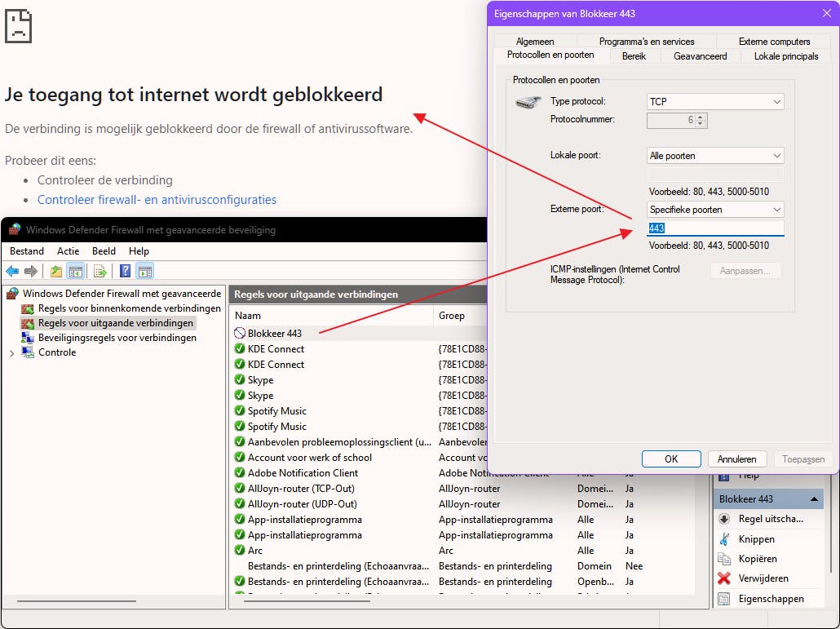Screen dimensions: 840x629
Task: Open Help via the question mark toolbar icon
Action: click(126, 271)
